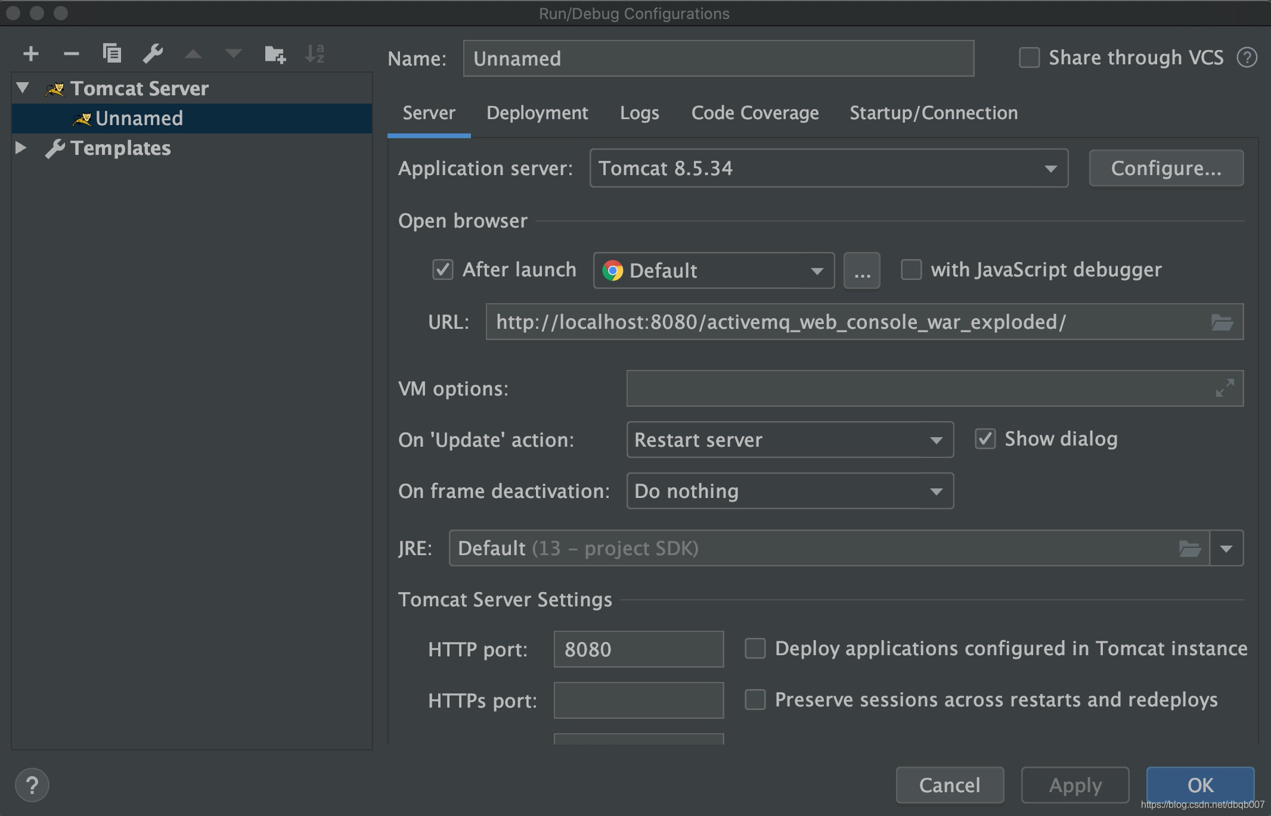This screenshot has width=1271, height=816.
Task: Enable Preserve sessions across restarts and redeploys
Action: (x=755, y=700)
